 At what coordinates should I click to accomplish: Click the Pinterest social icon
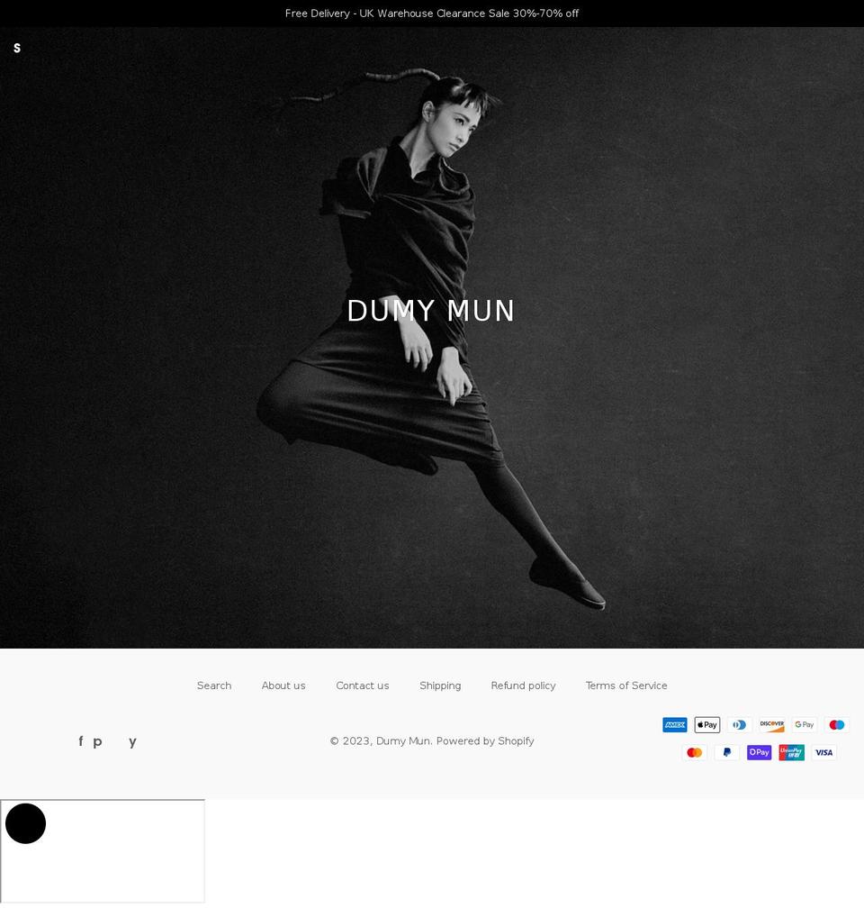pos(96,741)
